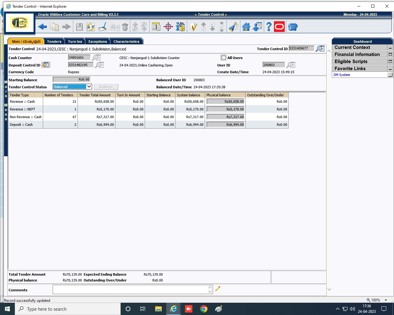Click the red Oracle logo icon
394x315 pixels.
coord(279,27)
